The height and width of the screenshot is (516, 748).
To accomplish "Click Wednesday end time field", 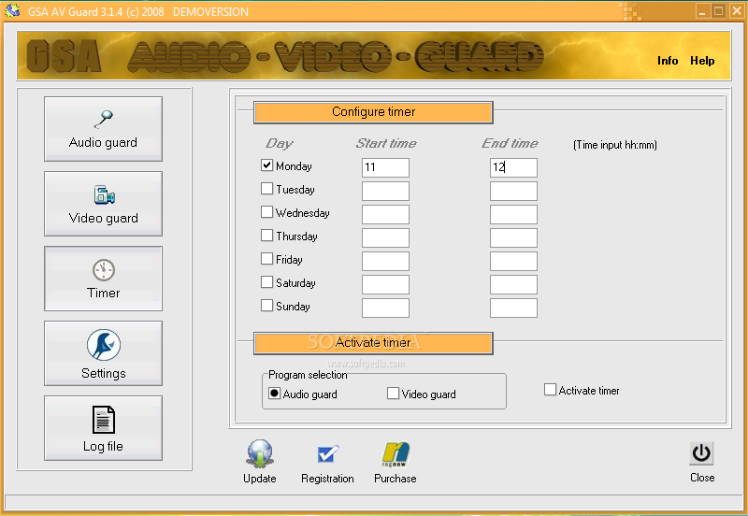I will click(x=513, y=214).
